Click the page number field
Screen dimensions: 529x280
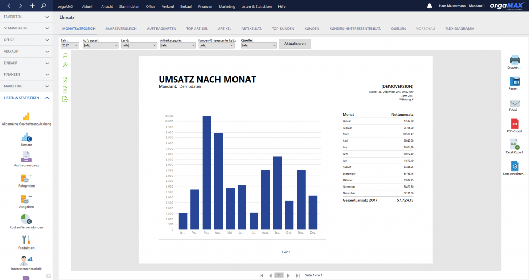(x=279, y=276)
